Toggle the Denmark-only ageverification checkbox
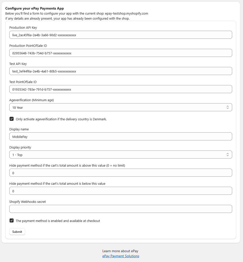243x262 pixels. point(12,119)
